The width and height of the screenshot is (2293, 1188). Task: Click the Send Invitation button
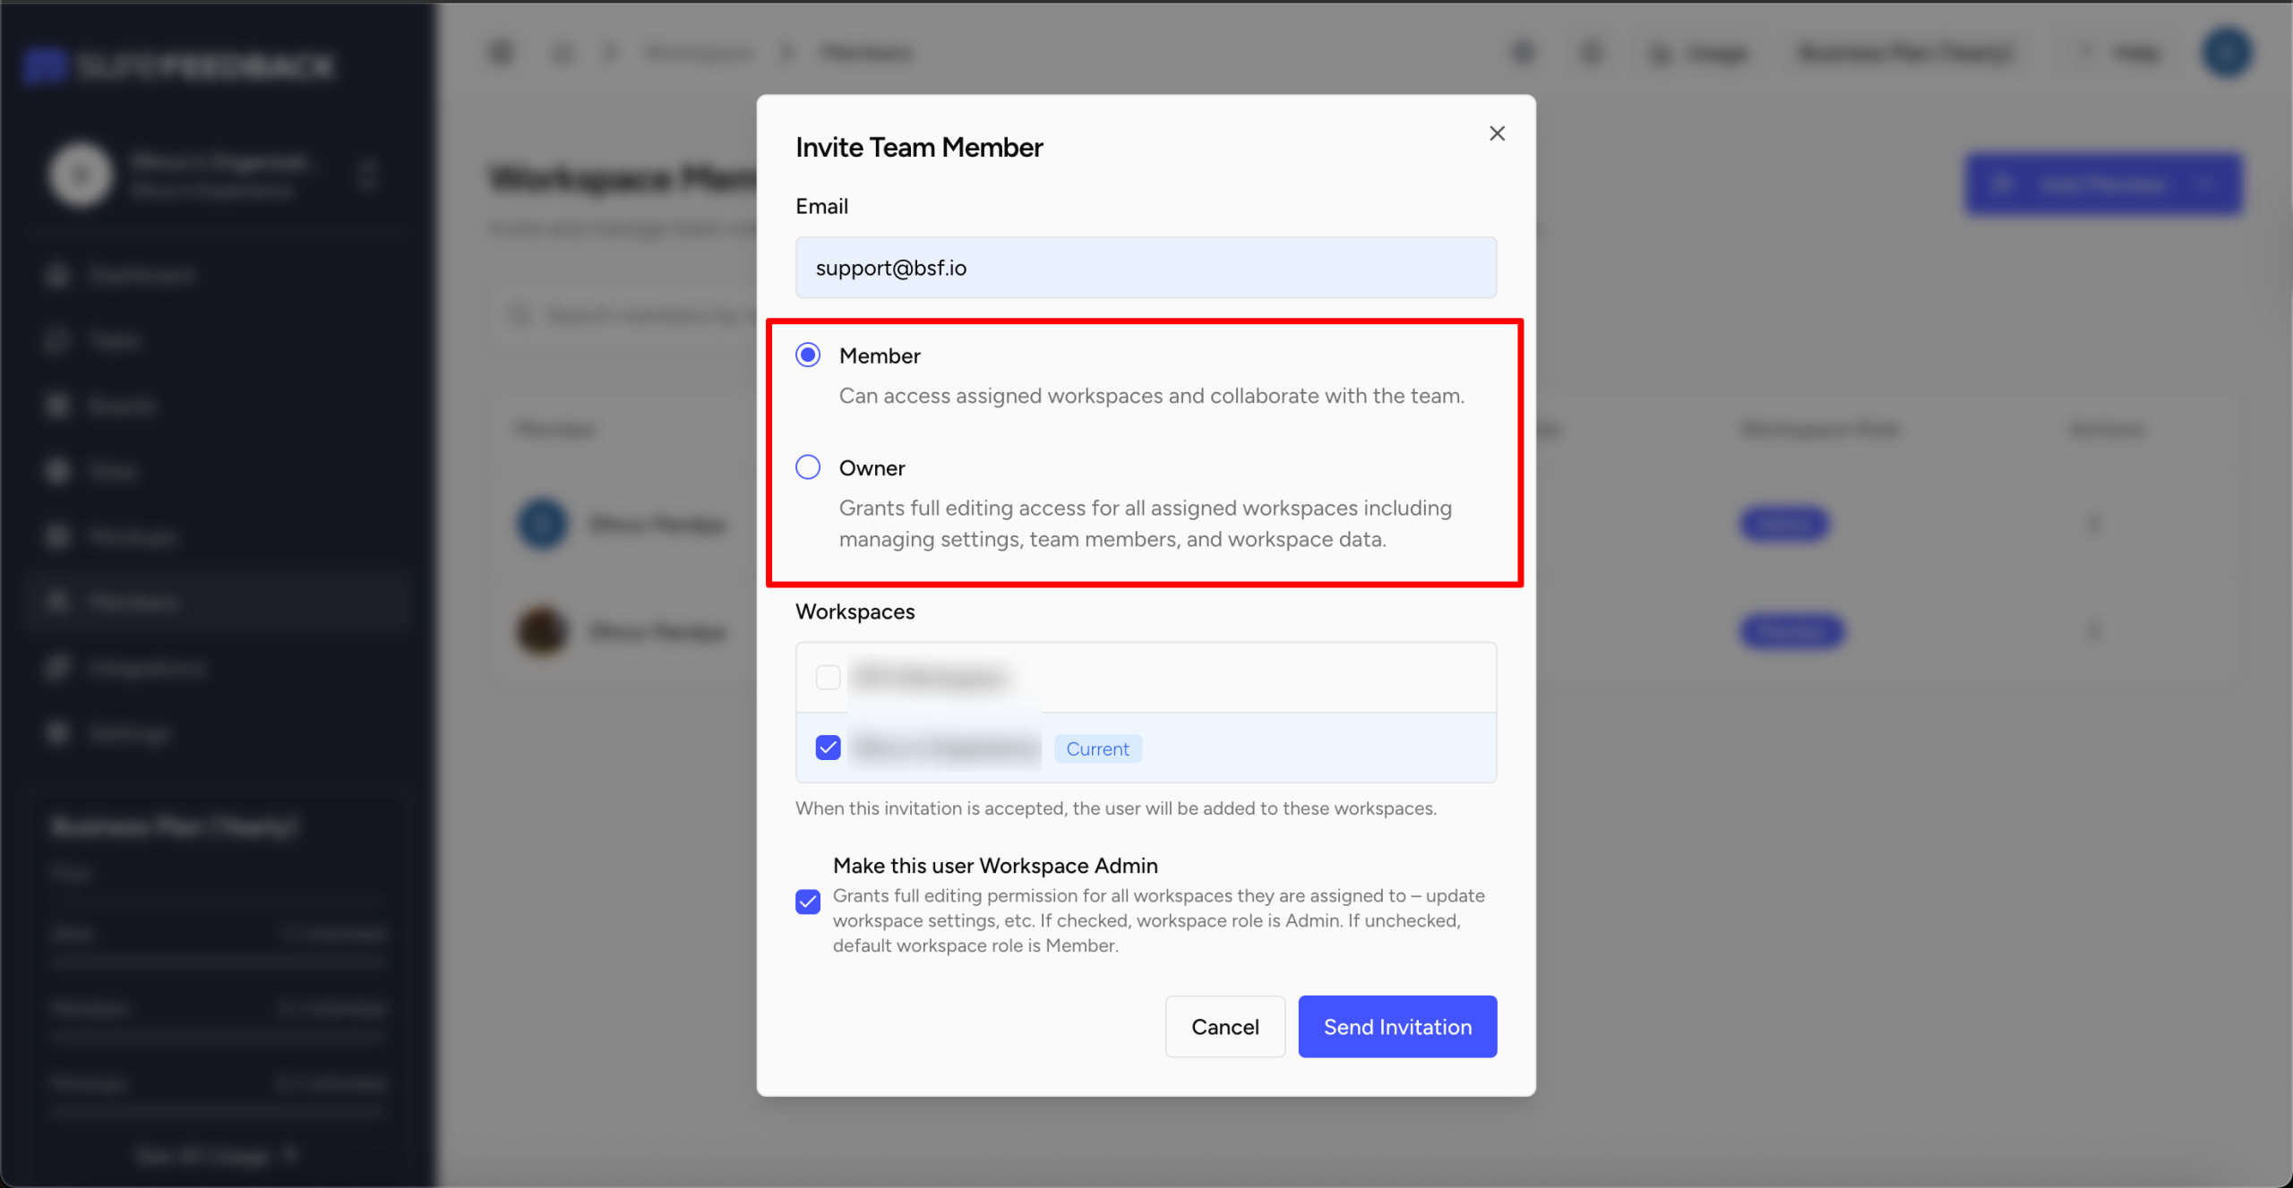(x=1396, y=1026)
